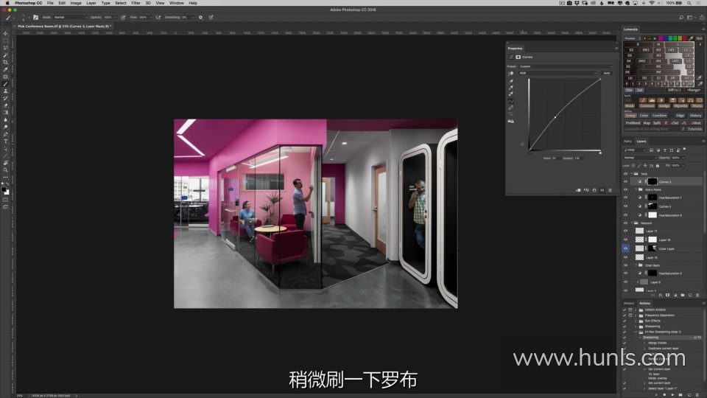Image resolution: width=707 pixels, height=398 pixels.
Task: Hide the Curves 3 layer
Action: pyautogui.click(x=625, y=181)
